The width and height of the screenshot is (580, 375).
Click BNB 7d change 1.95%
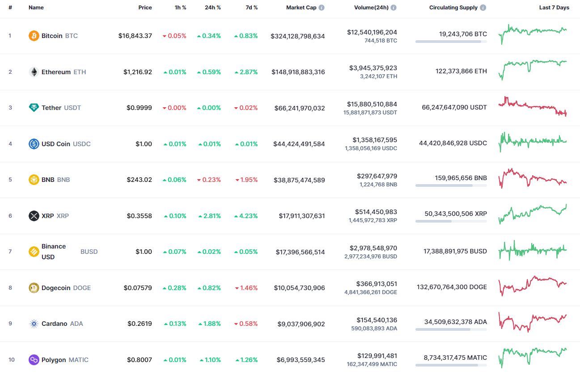click(x=246, y=180)
